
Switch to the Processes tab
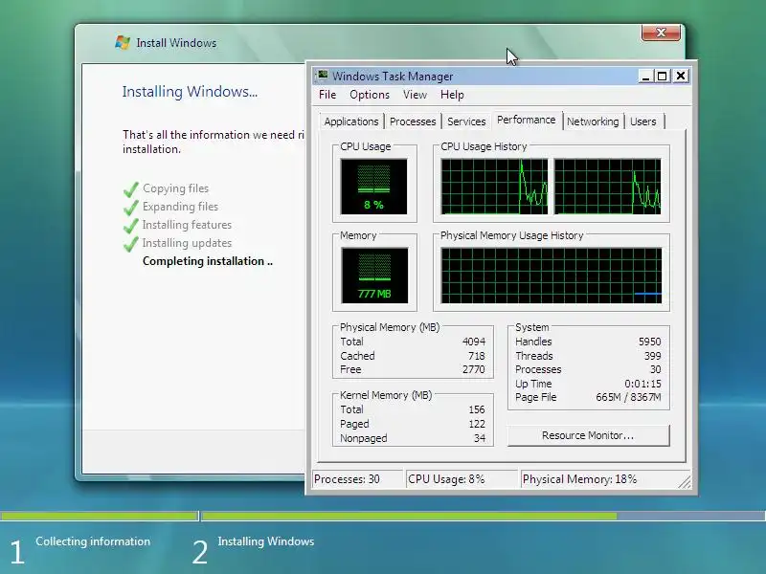click(x=413, y=121)
